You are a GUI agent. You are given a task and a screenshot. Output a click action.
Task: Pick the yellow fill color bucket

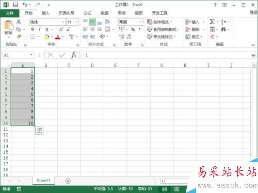click(47, 37)
